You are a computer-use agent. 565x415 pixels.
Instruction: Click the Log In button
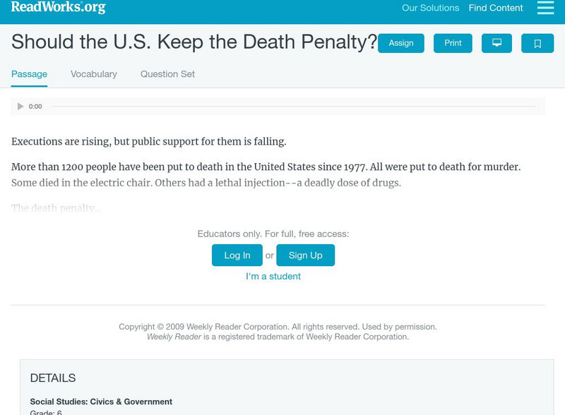[x=237, y=255]
